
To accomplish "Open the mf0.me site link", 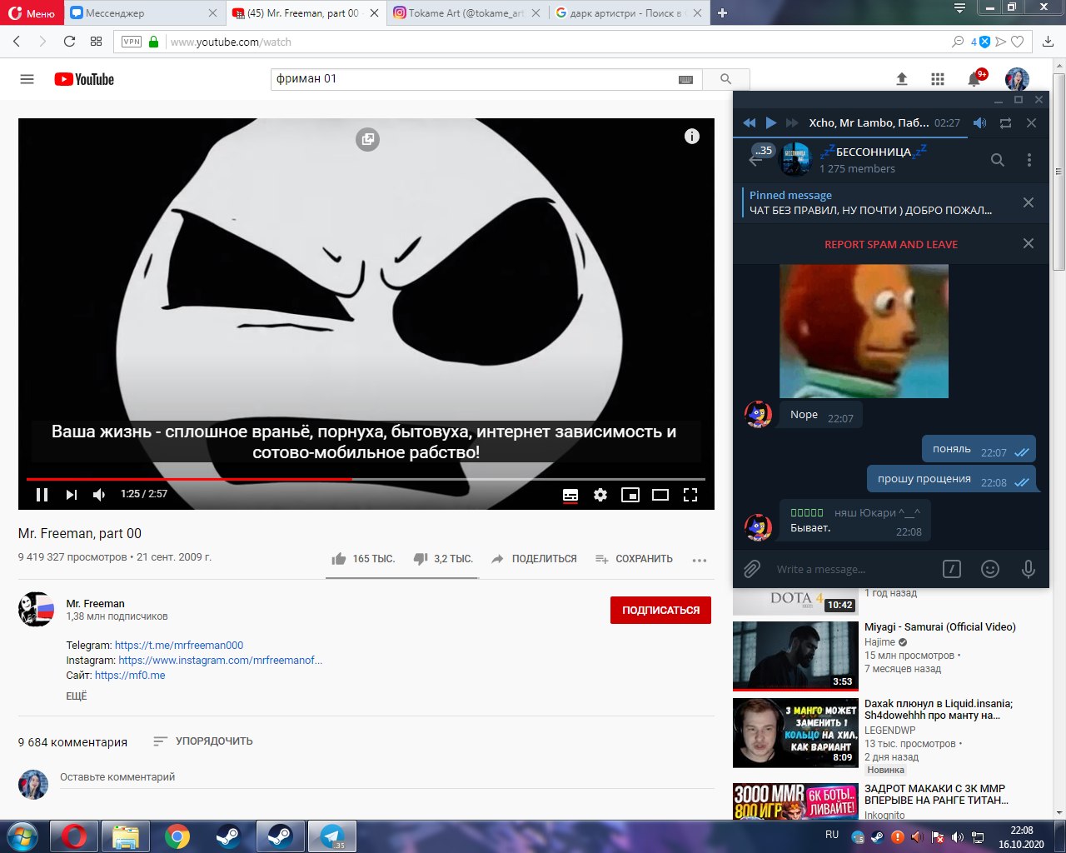I will point(130,676).
